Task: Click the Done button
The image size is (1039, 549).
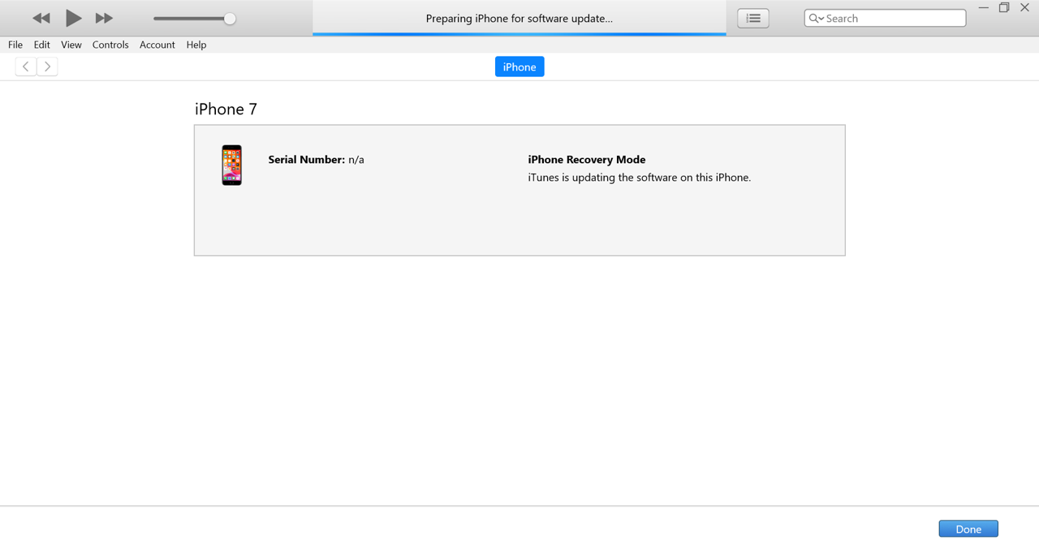Action: 968,529
